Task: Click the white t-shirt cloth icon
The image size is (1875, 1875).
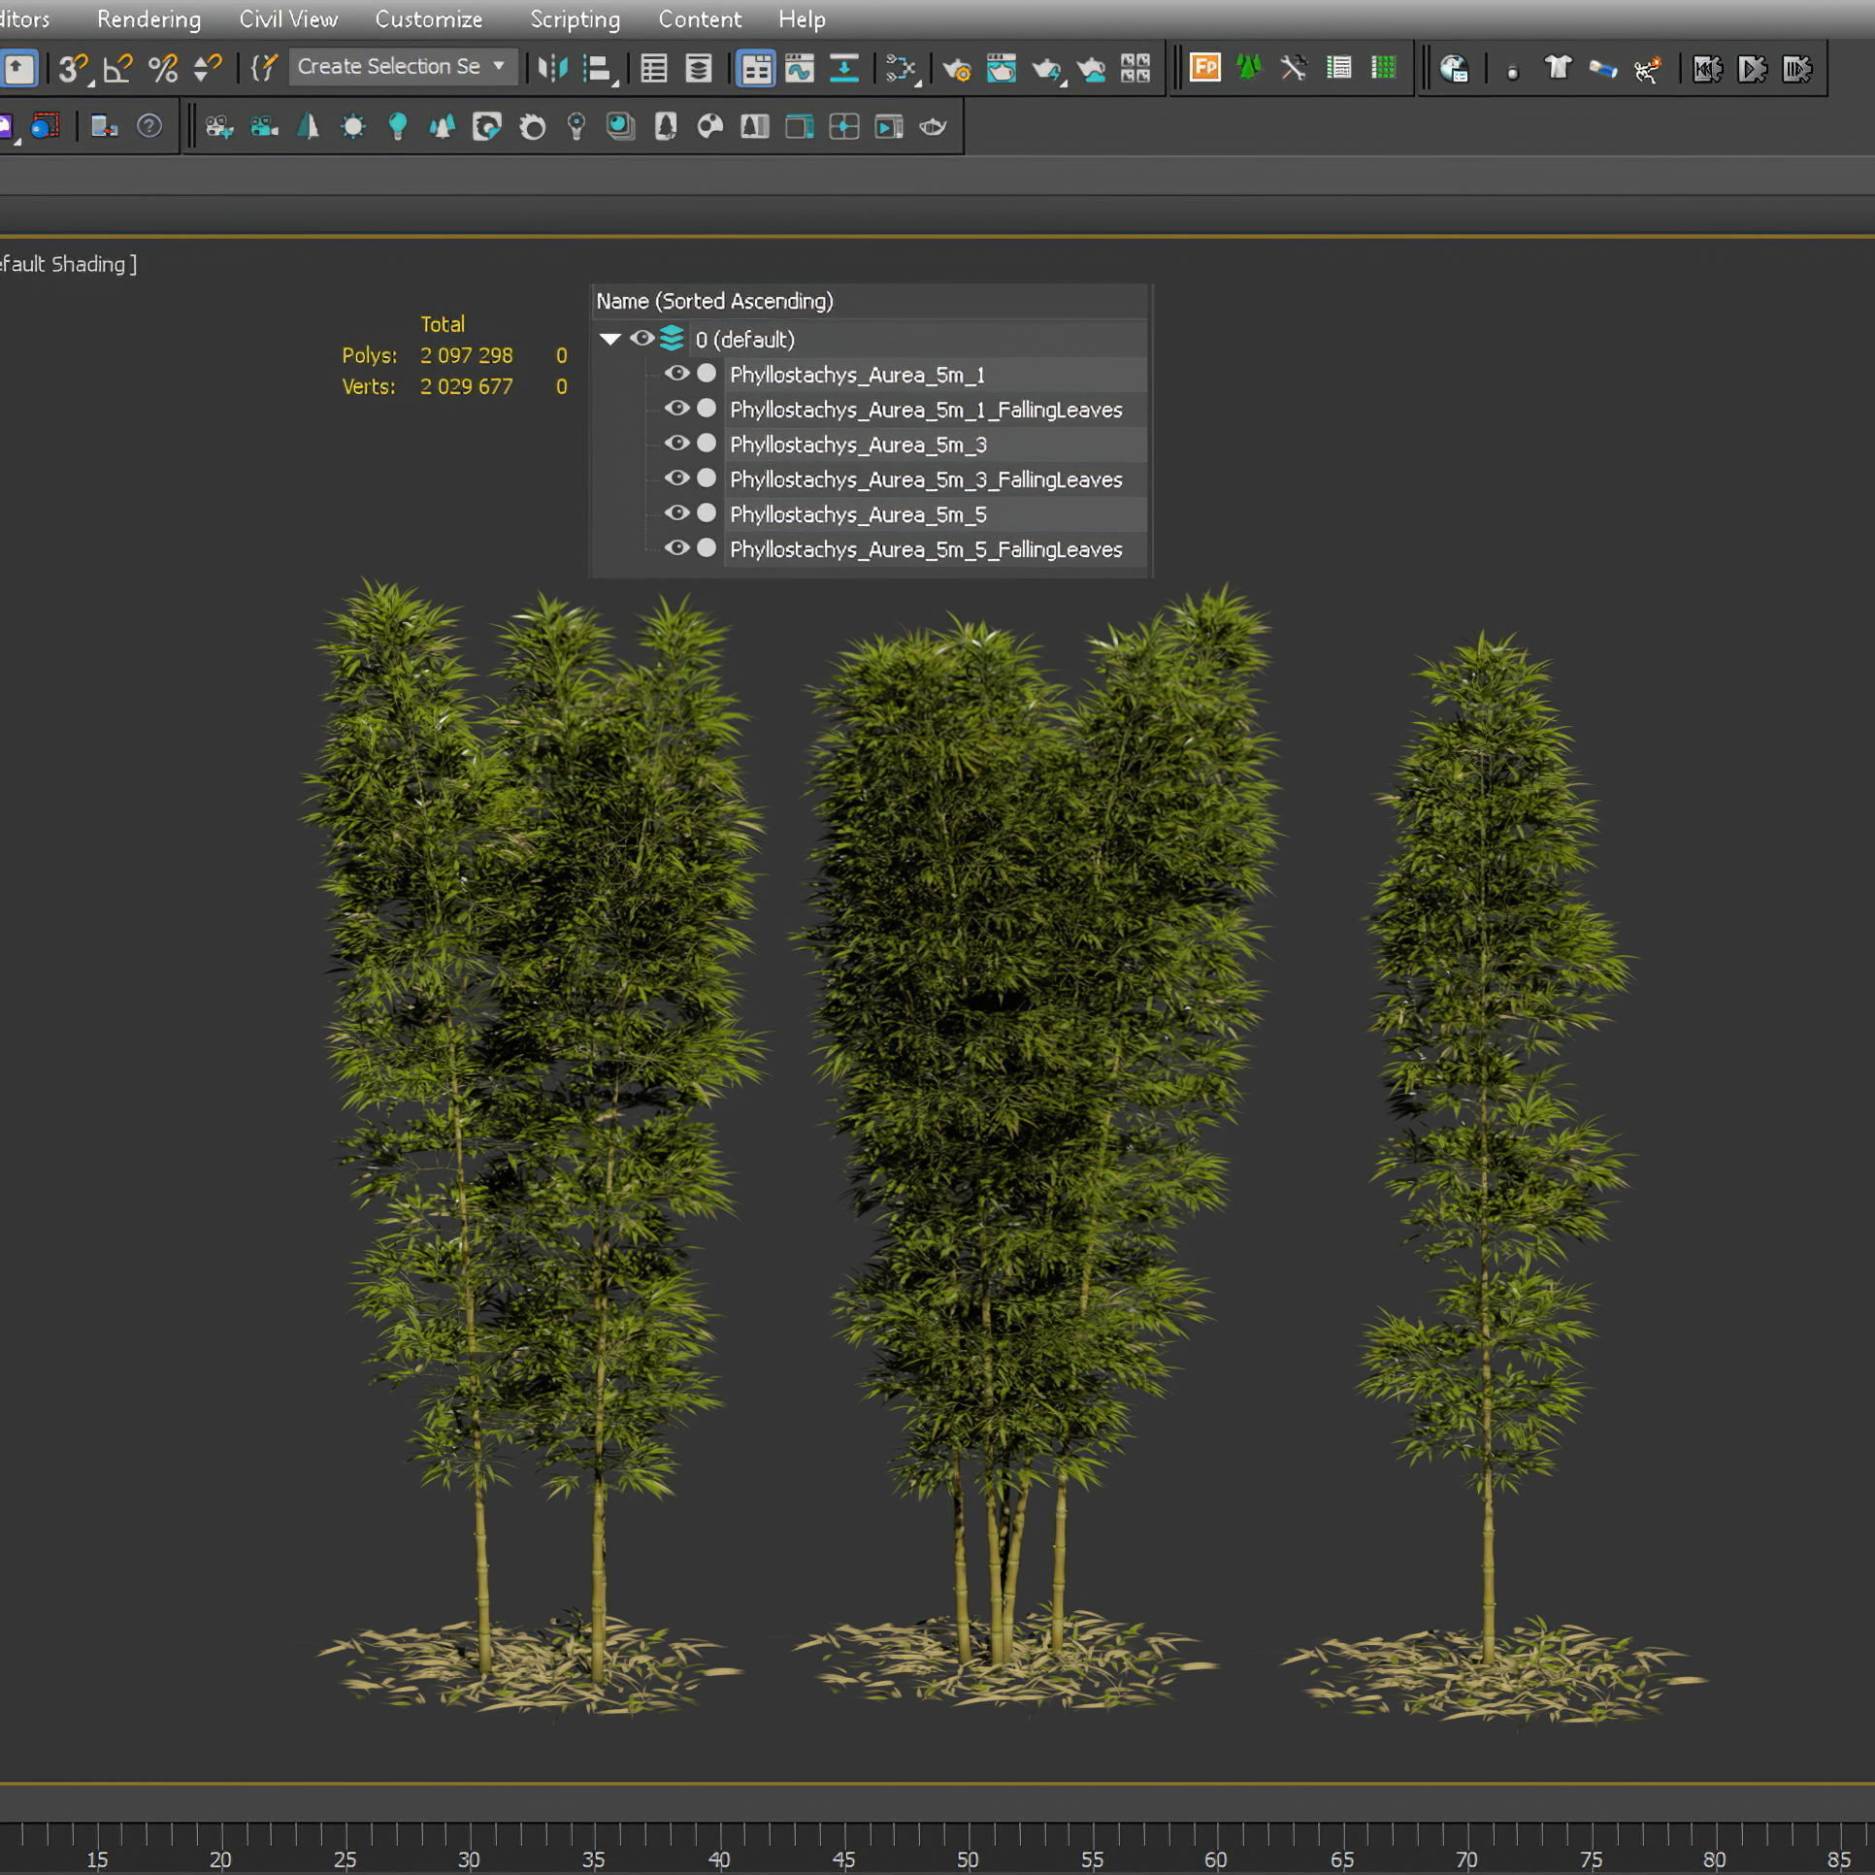Action: tap(1558, 67)
